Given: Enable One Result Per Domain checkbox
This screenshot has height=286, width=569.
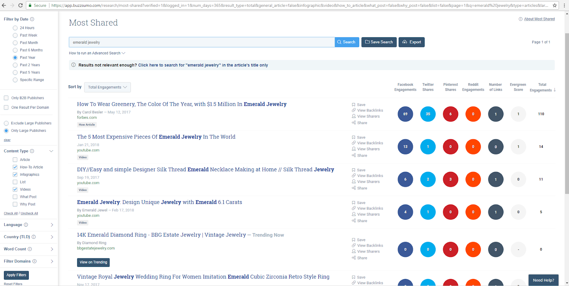Looking at the screenshot, I should tap(6, 108).
